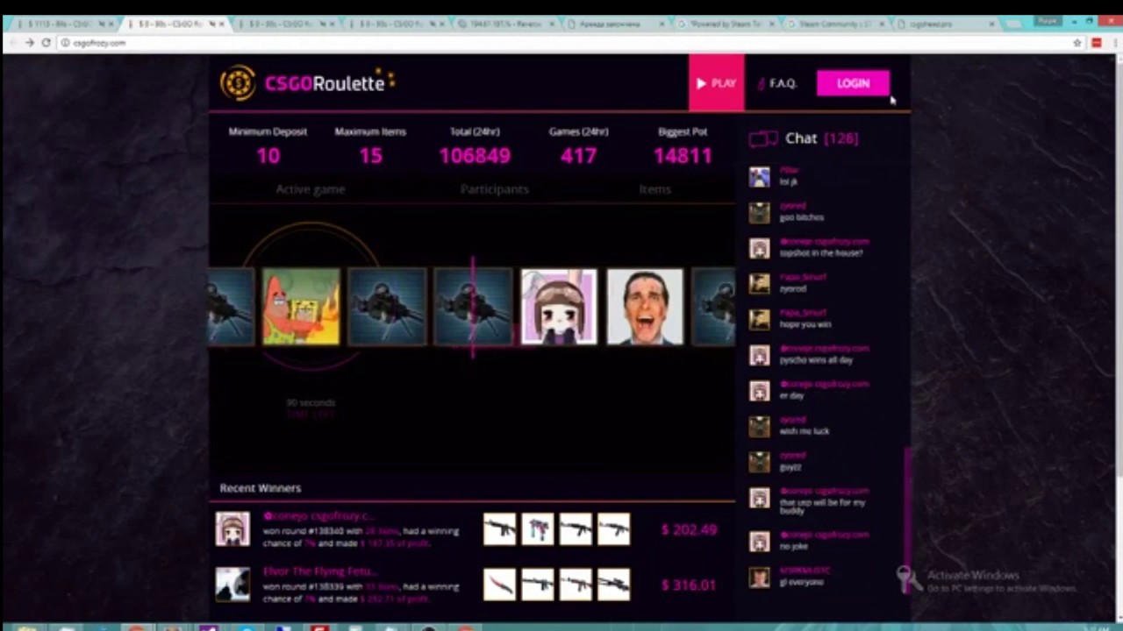The width and height of the screenshot is (1123, 631).
Task: Reload the page with the refresh icon
Action: click(x=46, y=42)
